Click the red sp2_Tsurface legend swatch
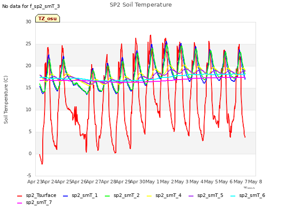 point(19,196)
